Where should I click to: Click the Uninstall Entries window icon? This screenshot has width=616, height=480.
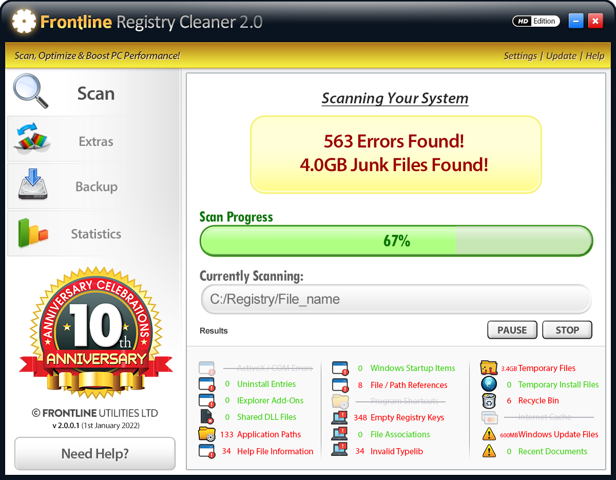coord(206,384)
